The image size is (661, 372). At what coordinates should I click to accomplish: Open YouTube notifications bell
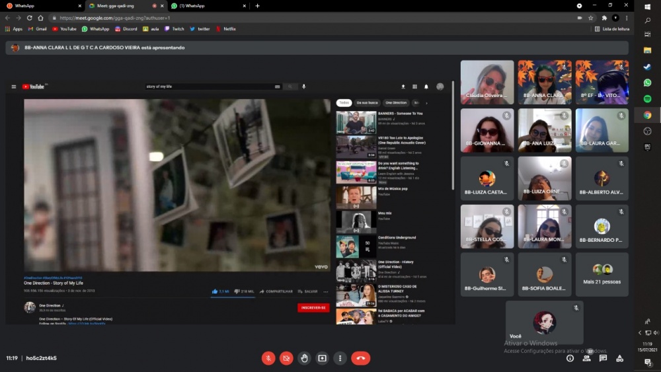[426, 87]
